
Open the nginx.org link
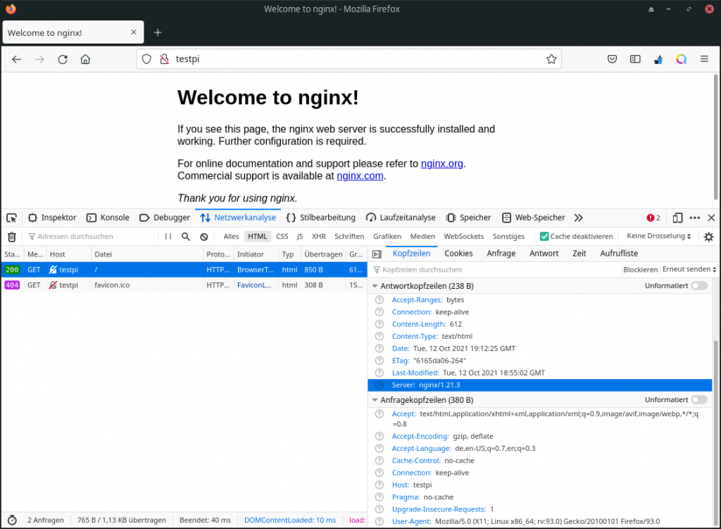442,163
